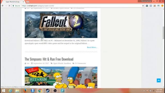Open the Fallout 2 banner image

coord(61,25)
